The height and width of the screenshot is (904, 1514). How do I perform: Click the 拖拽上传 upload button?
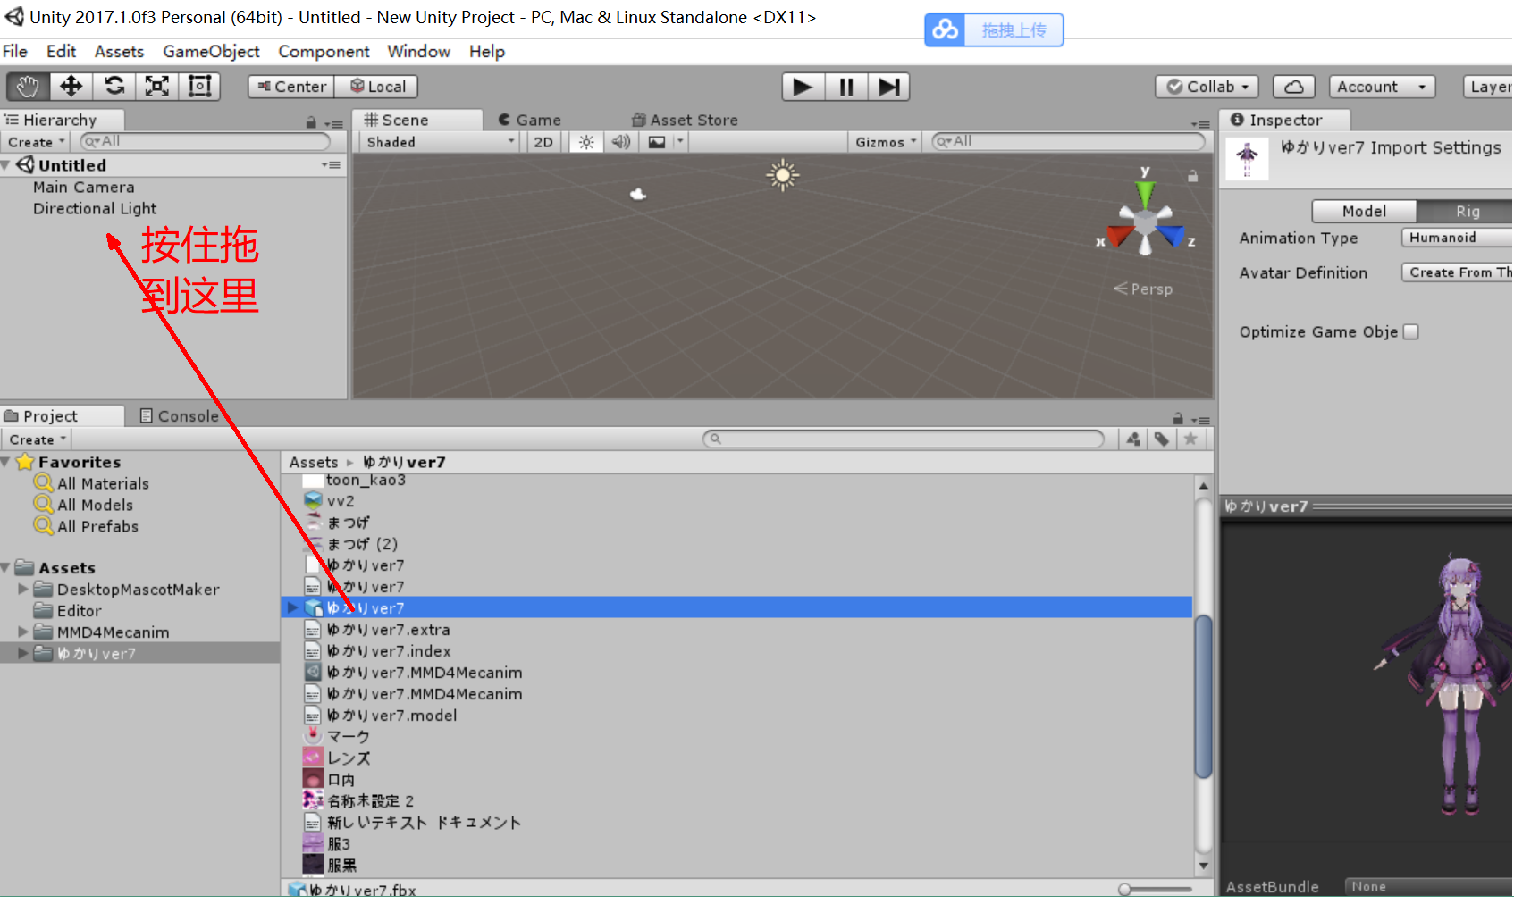pos(994,30)
